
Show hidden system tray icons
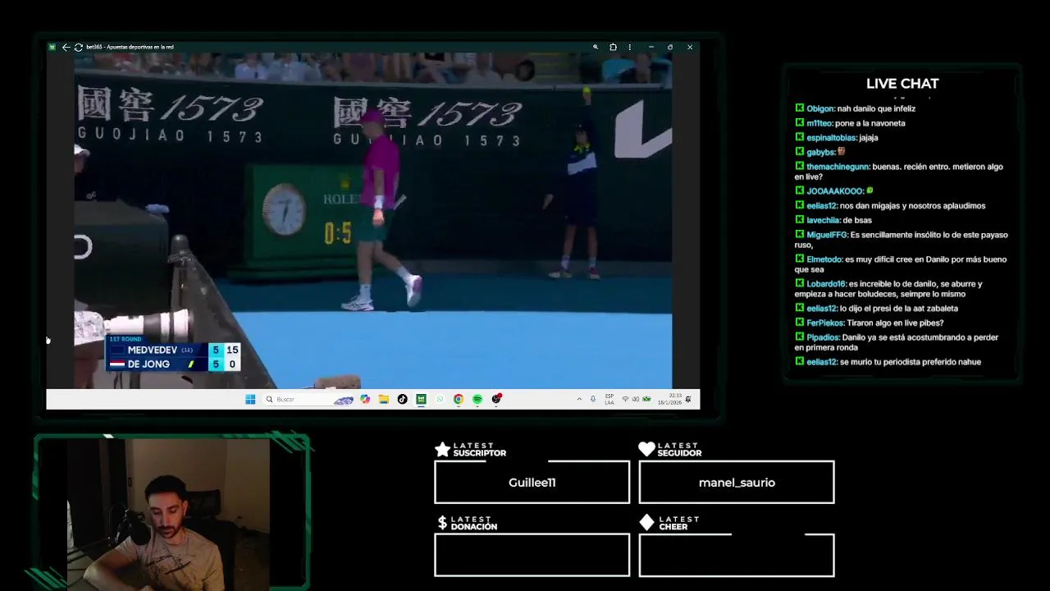pos(579,399)
